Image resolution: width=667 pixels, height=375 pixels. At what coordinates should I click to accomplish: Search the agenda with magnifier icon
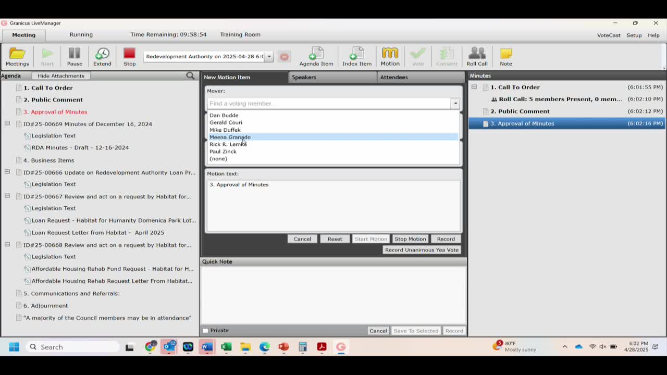click(190, 76)
